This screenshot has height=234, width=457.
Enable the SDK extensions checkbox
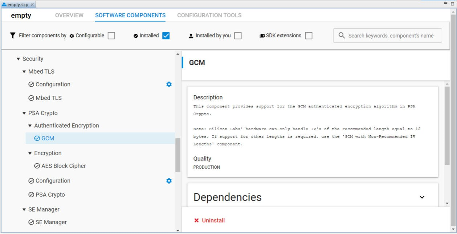tap(308, 35)
